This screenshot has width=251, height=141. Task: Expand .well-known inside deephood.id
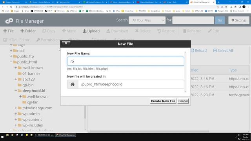click(x=20, y=97)
